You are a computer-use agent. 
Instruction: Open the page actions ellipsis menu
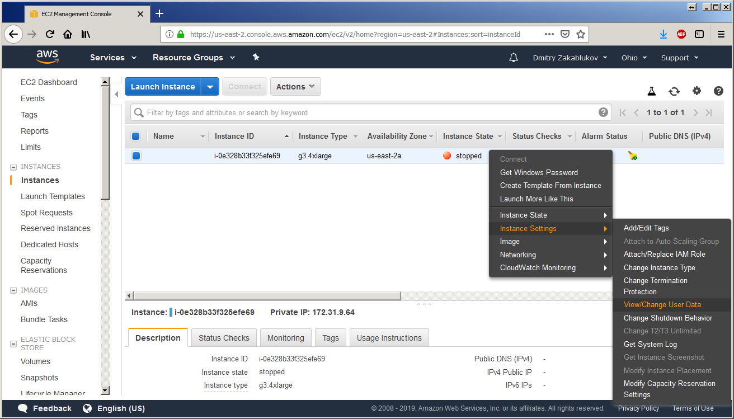(x=549, y=34)
